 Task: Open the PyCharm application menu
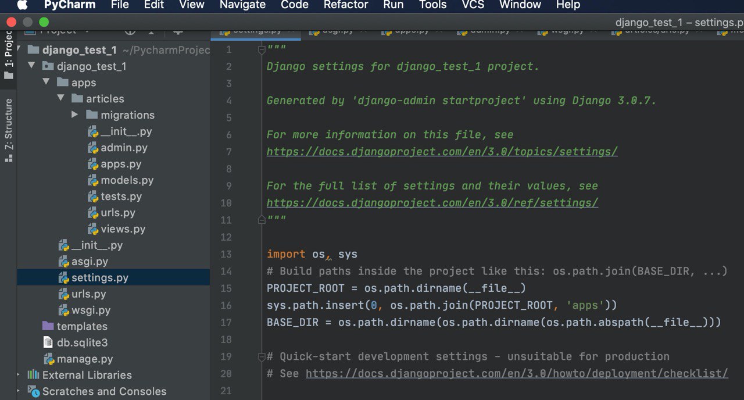69,5
